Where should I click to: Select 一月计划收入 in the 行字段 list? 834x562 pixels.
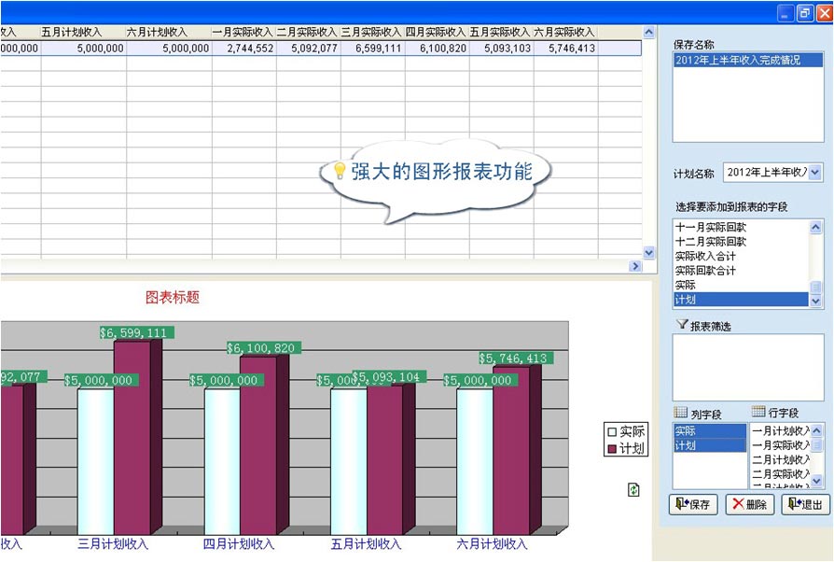[x=781, y=430]
